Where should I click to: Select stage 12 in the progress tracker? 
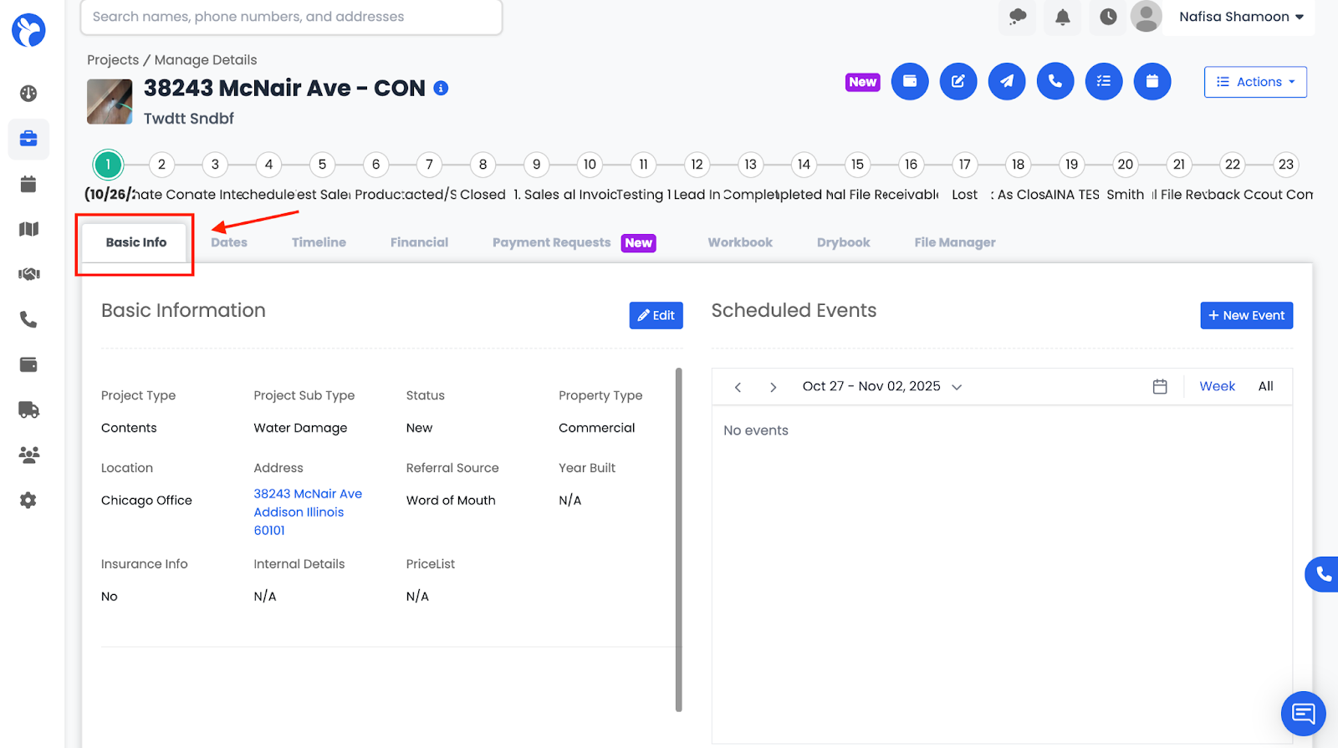pyautogui.click(x=697, y=165)
